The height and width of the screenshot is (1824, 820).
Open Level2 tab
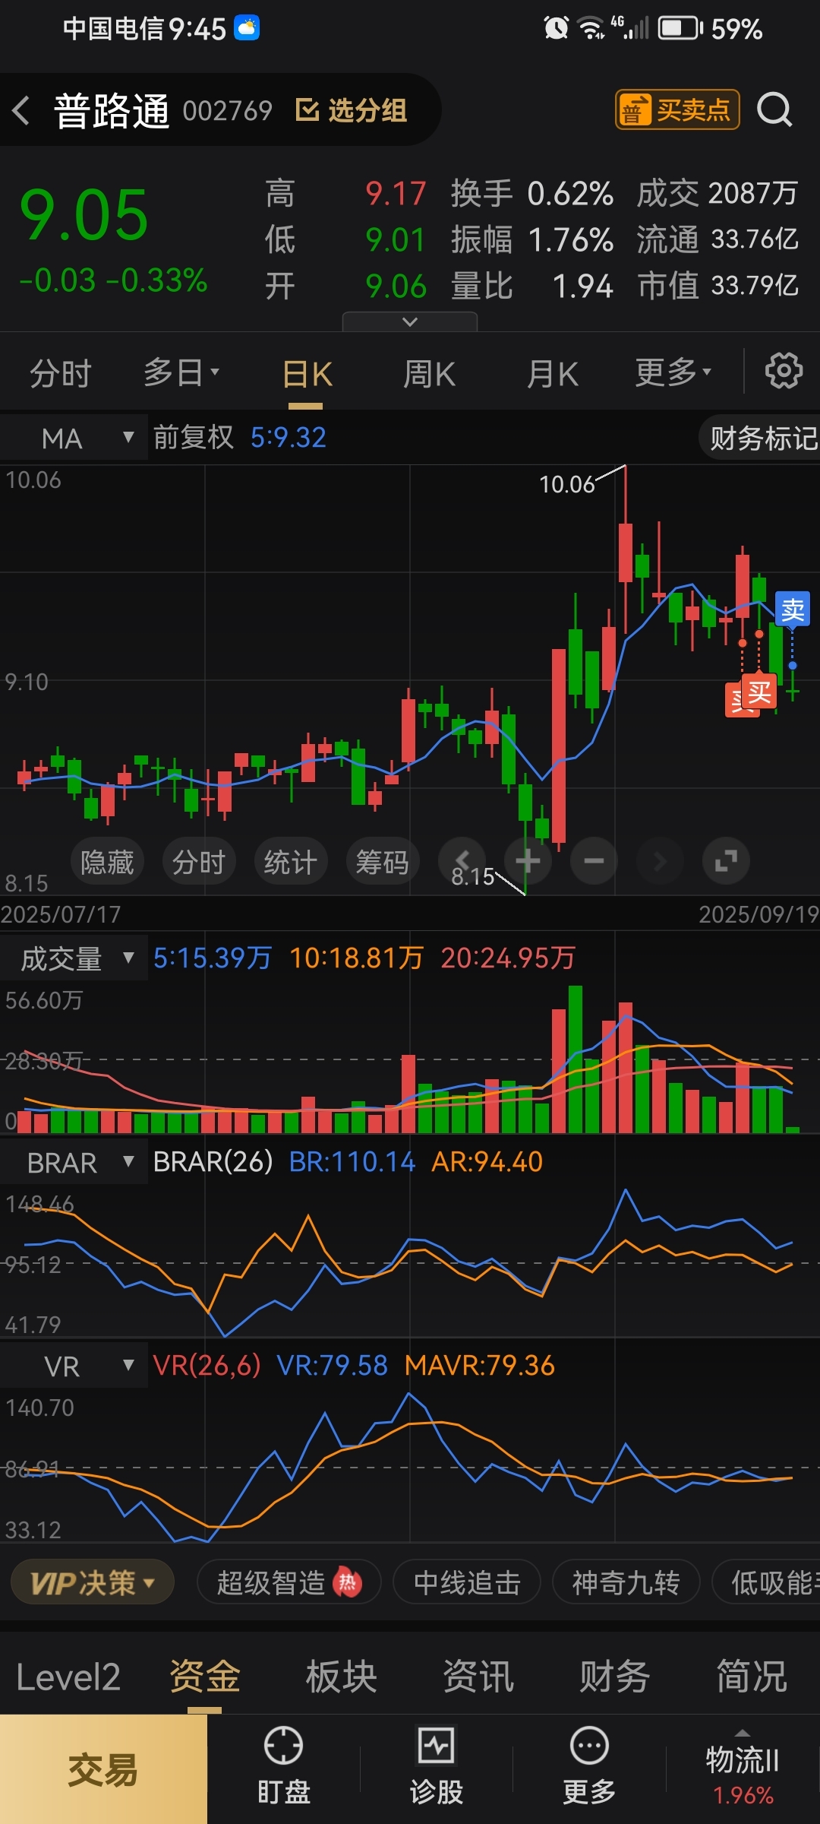click(x=68, y=1677)
